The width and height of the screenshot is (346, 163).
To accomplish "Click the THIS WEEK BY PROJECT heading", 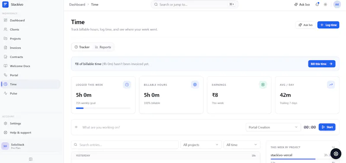I will (285, 148).
